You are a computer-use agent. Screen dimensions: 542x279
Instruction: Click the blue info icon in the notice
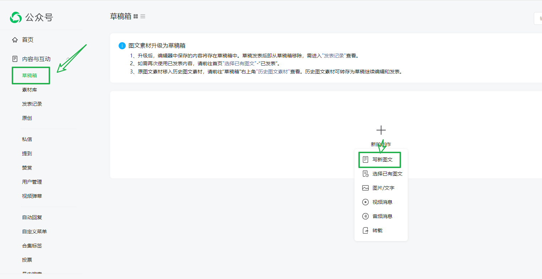(122, 46)
